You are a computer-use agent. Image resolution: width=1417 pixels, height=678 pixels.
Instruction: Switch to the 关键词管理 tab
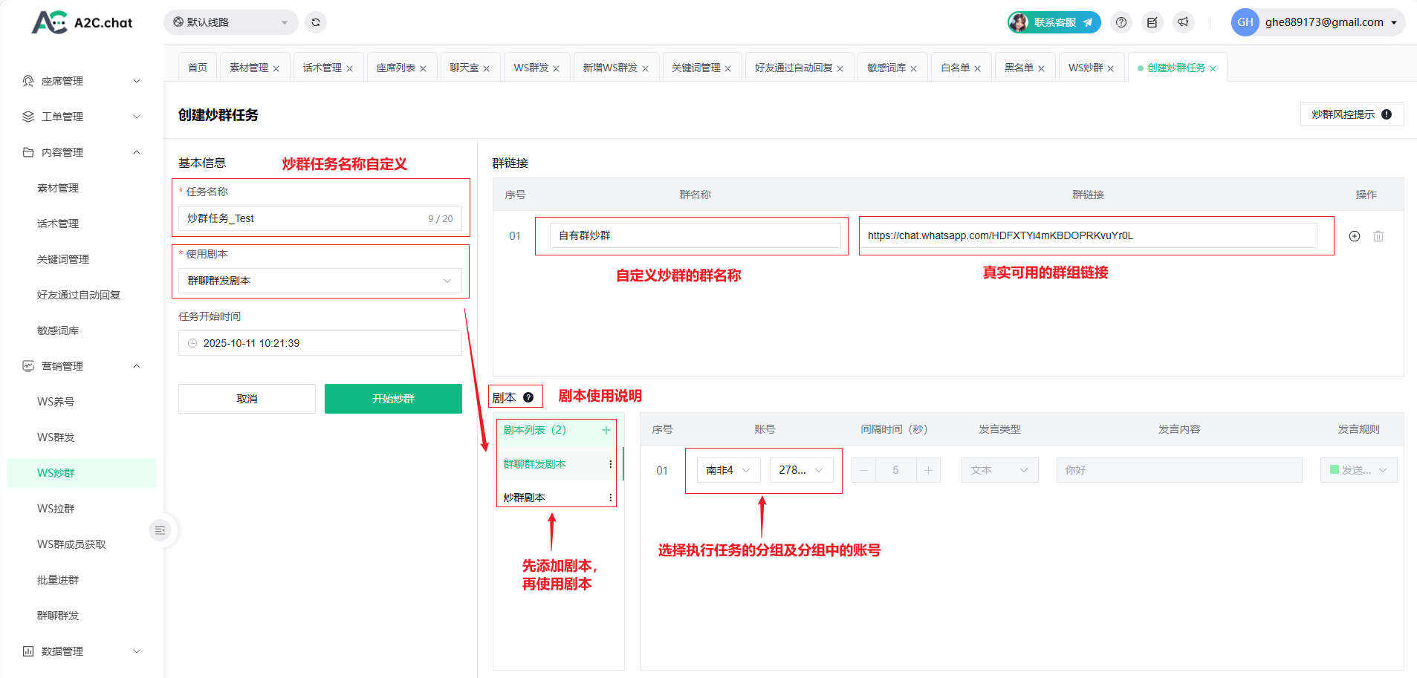pyautogui.click(x=695, y=68)
